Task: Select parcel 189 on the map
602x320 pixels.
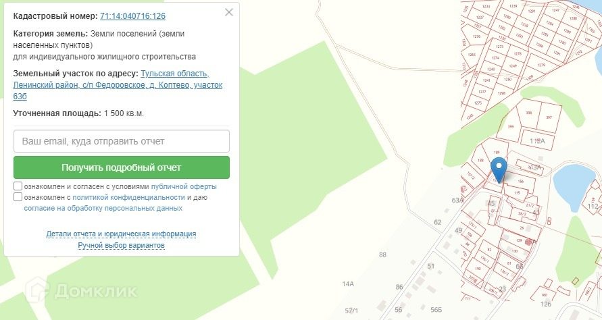Action: (497, 153)
